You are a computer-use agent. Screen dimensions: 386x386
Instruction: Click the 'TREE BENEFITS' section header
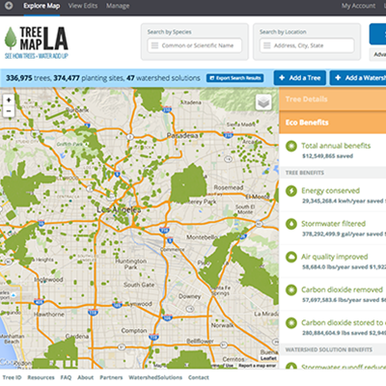coord(305,173)
